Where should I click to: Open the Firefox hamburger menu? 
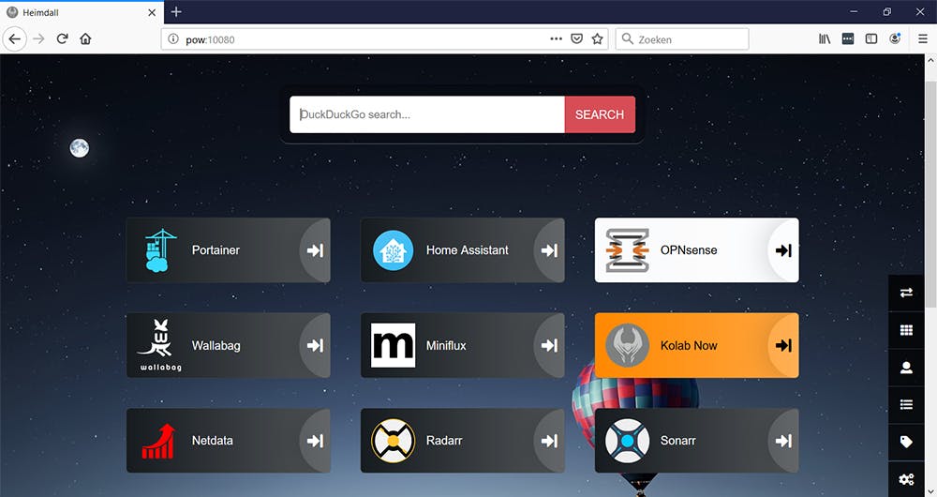coord(923,38)
